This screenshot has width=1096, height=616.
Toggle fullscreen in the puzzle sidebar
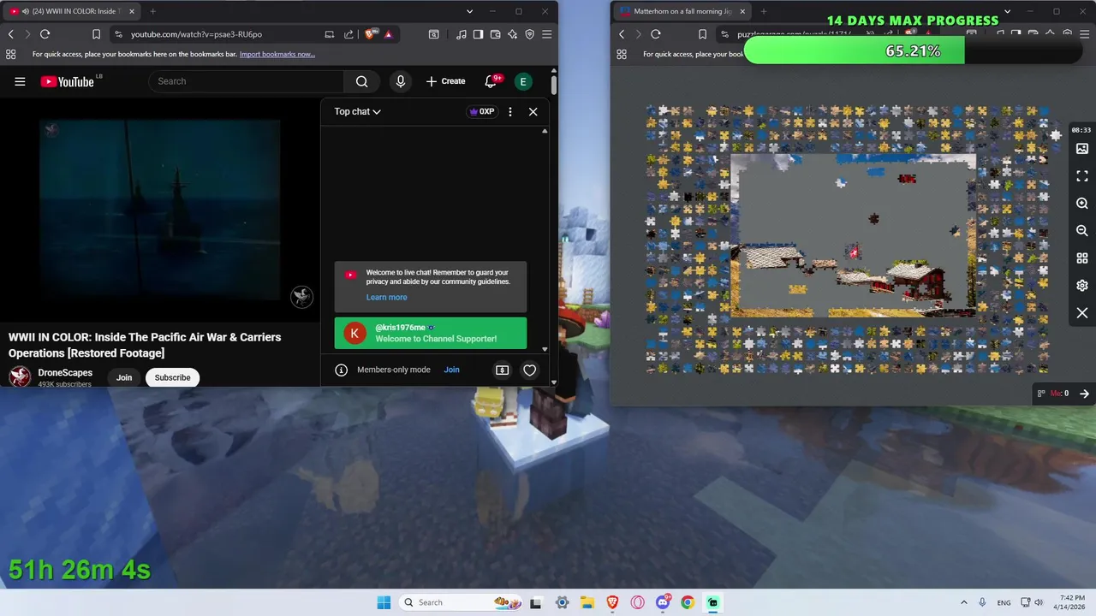[x=1082, y=176]
